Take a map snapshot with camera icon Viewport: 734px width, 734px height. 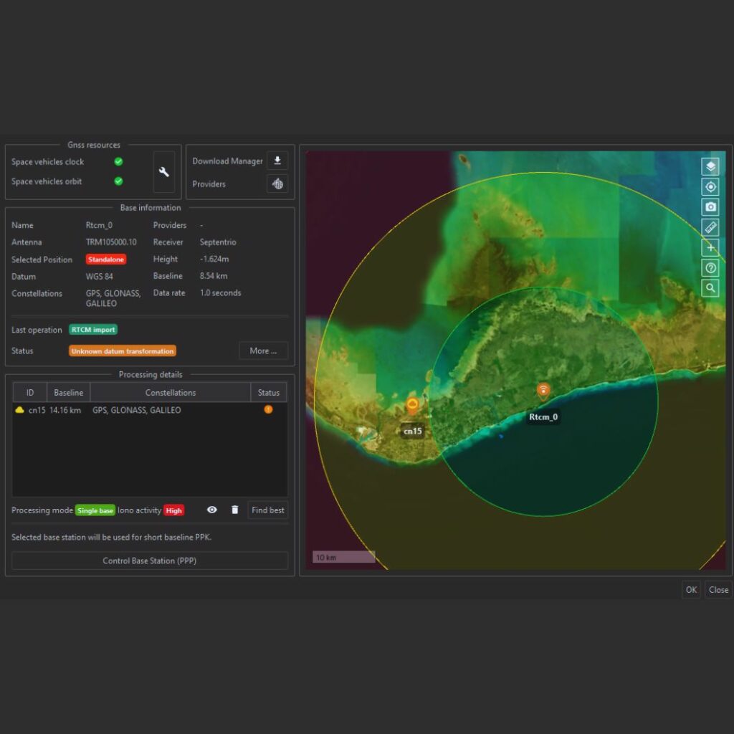pos(710,207)
